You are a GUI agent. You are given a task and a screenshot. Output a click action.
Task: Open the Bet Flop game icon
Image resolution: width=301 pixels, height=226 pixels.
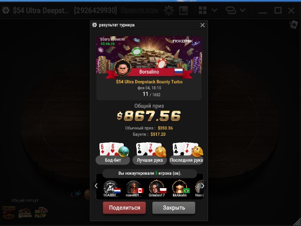(41, 213)
